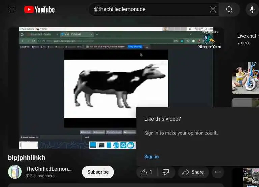Click the bookmark star in streamed browser

pyautogui.click(x=182, y=41)
